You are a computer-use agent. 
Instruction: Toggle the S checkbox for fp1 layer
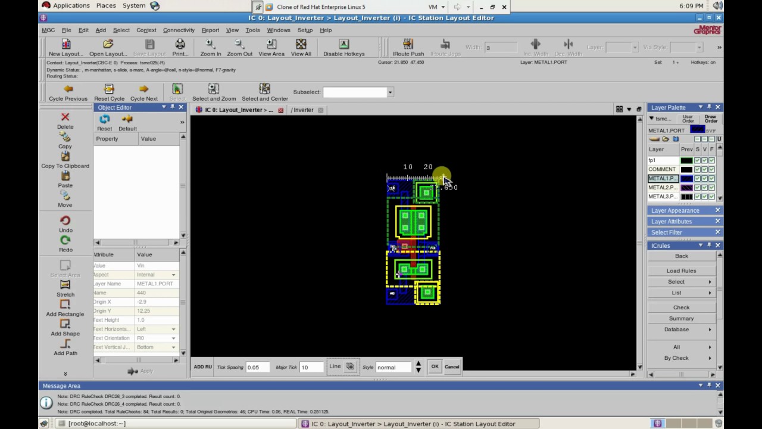698,160
